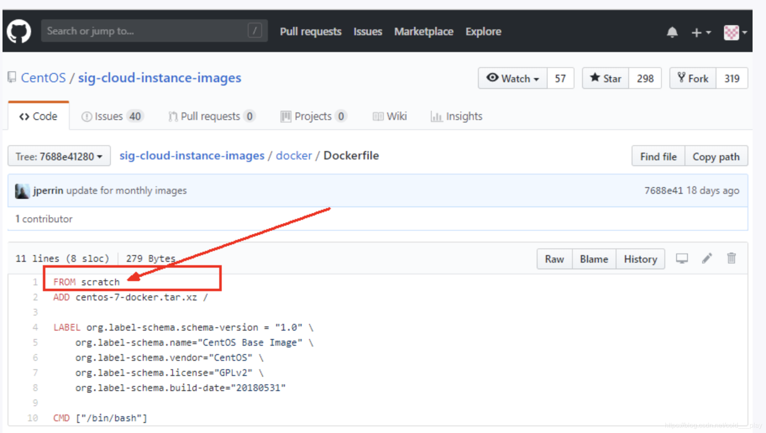
Task: Click the ADD centos-7-docker.tar.xz line
Action: click(x=131, y=297)
